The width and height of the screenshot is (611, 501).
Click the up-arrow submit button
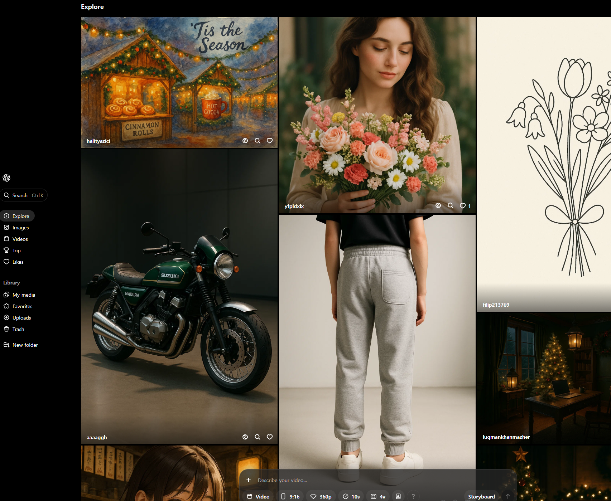coord(508,496)
